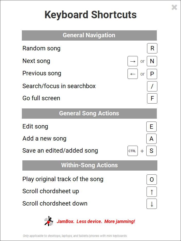The height and width of the screenshot is (241, 181).
Task: Click the CTRL key icon
Action: (133, 151)
